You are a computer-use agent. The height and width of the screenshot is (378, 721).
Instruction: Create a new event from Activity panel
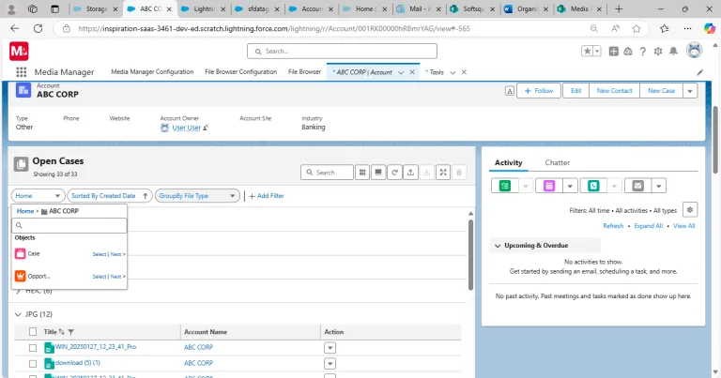pyautogui.click(x=549, y=186)
